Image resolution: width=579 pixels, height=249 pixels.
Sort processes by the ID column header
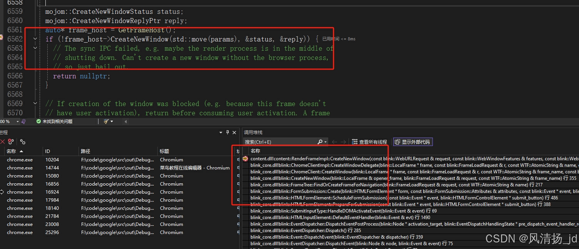(47, 151)
